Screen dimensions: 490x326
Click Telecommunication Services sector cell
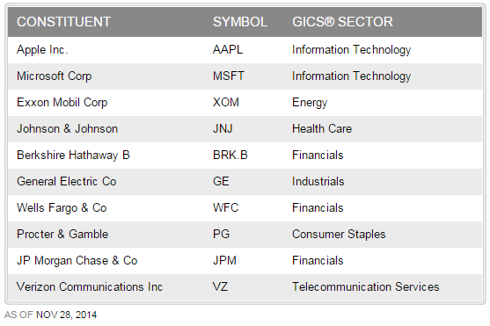click(x=366, y=287)
